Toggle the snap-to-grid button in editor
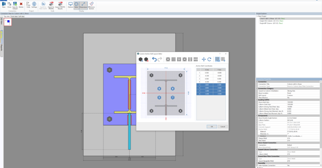 217,59
